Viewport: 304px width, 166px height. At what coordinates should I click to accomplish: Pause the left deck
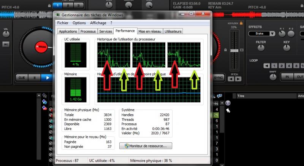coord(34,78)
